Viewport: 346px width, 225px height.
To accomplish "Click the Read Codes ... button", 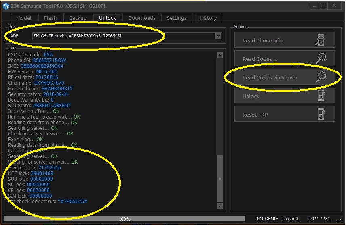I will pyautogui.click(x=285, y=58).
